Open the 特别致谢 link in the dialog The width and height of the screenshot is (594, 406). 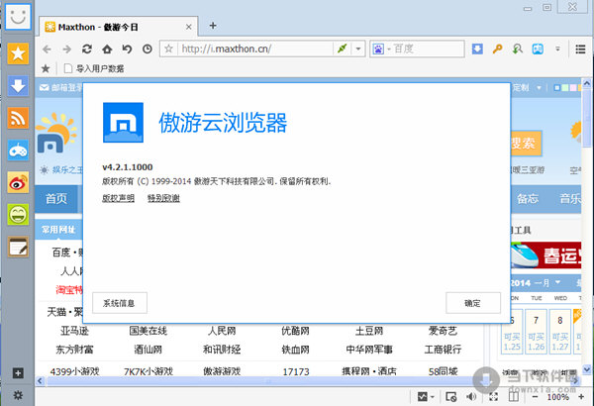tap(163, 198)
